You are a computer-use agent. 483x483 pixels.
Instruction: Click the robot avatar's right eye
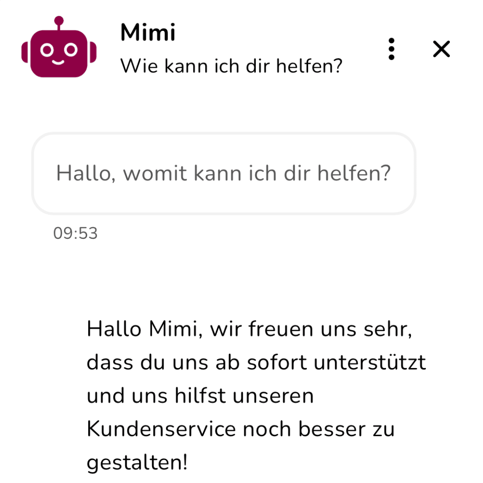[71, 50]
